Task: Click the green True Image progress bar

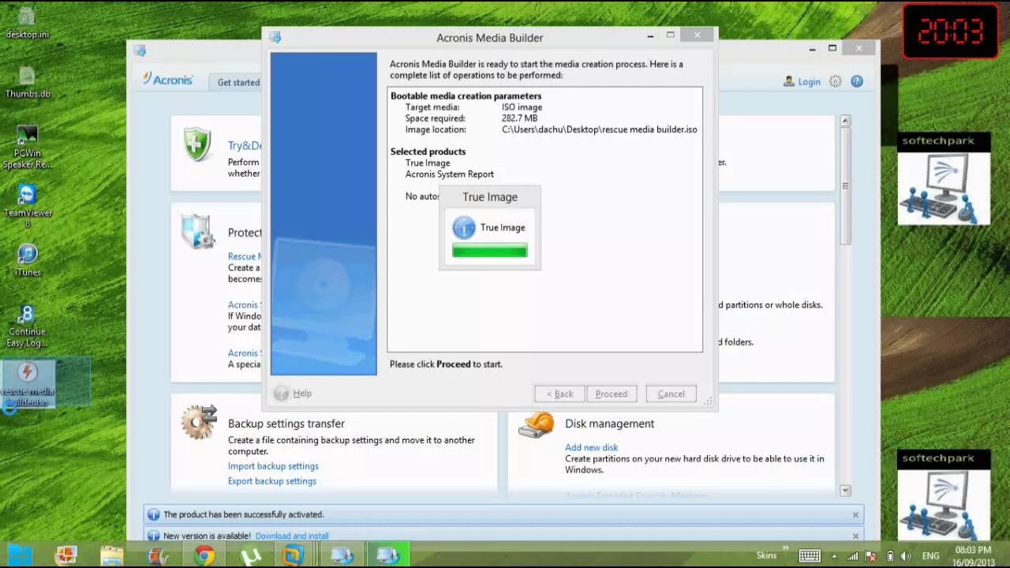Action: point(489,251)
